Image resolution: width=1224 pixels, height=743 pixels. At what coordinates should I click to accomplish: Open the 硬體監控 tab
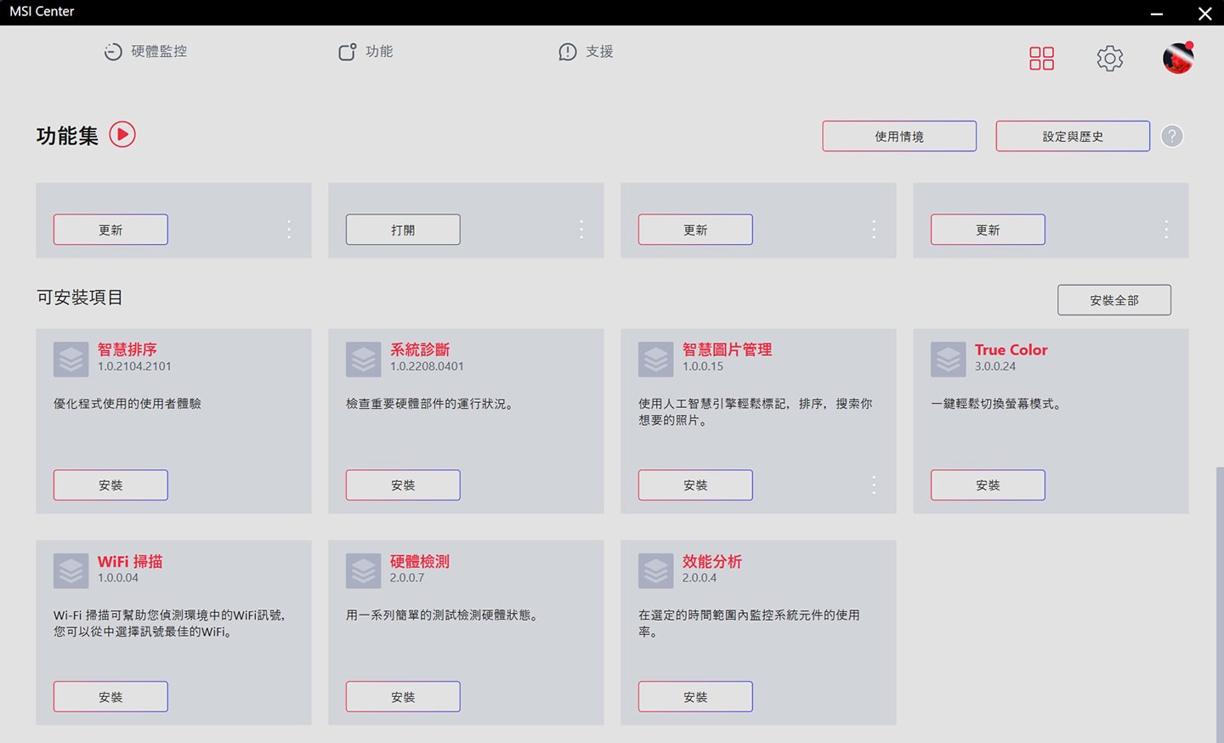point(145,52)
